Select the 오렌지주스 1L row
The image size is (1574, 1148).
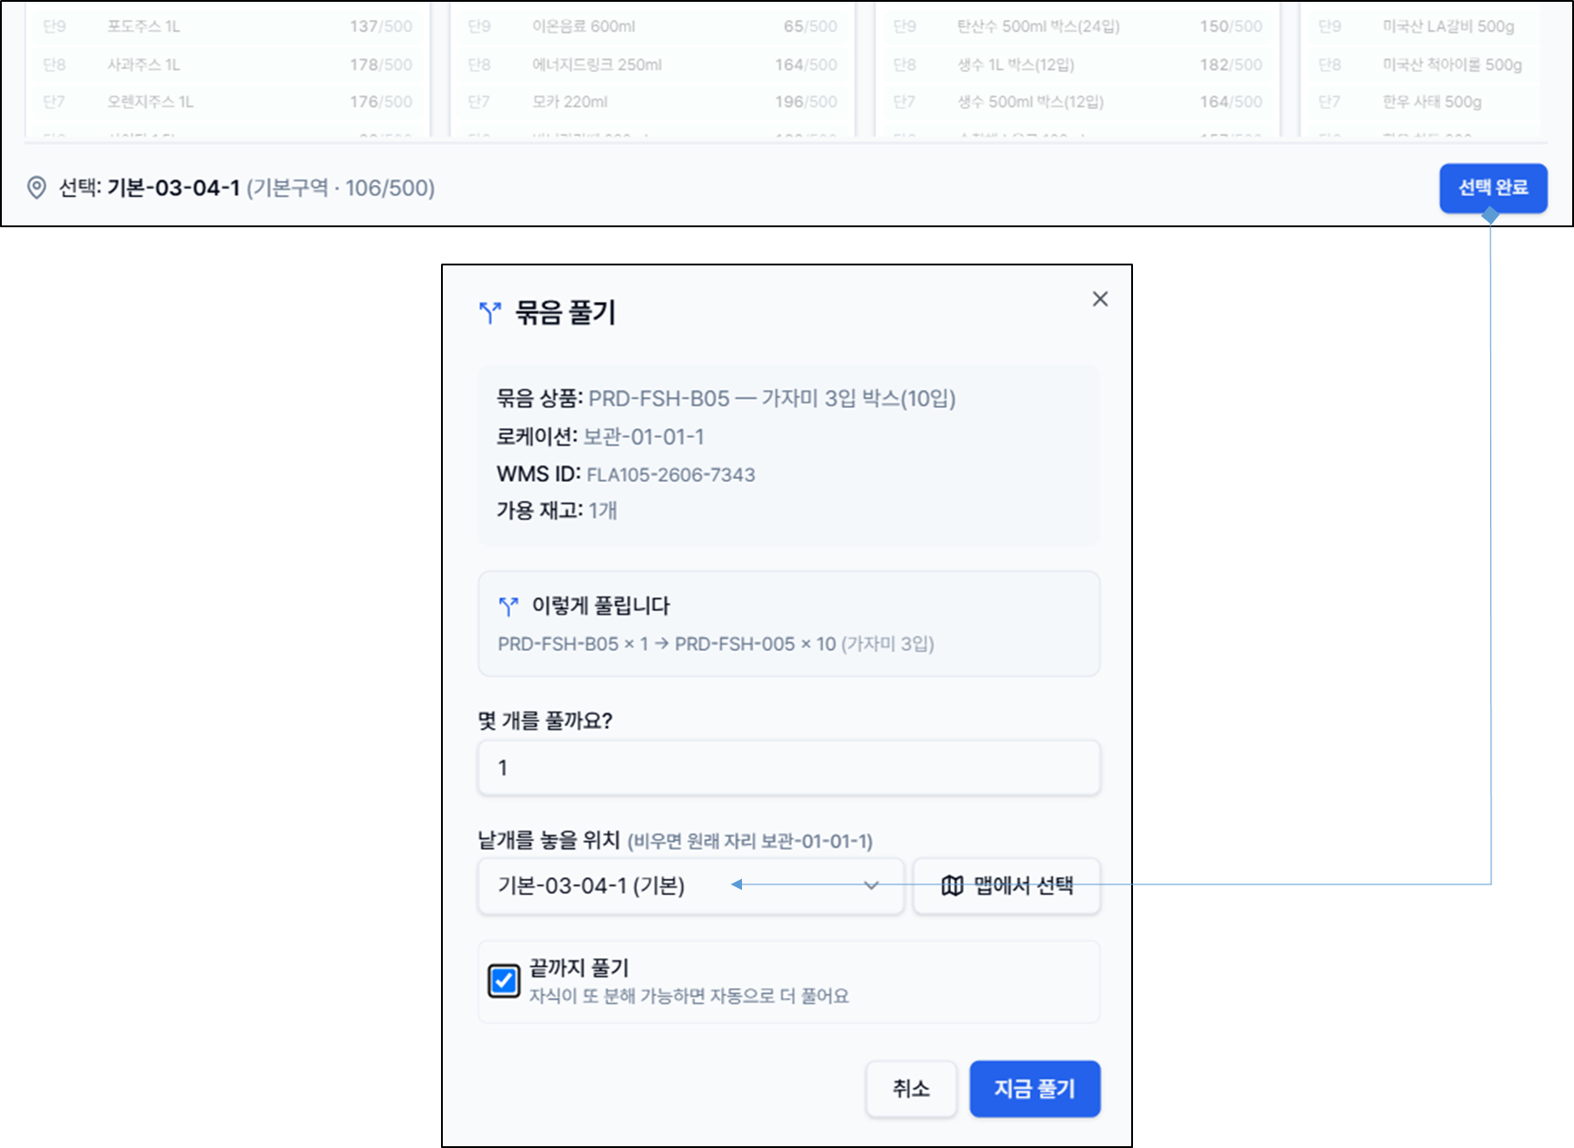point(227,102)
